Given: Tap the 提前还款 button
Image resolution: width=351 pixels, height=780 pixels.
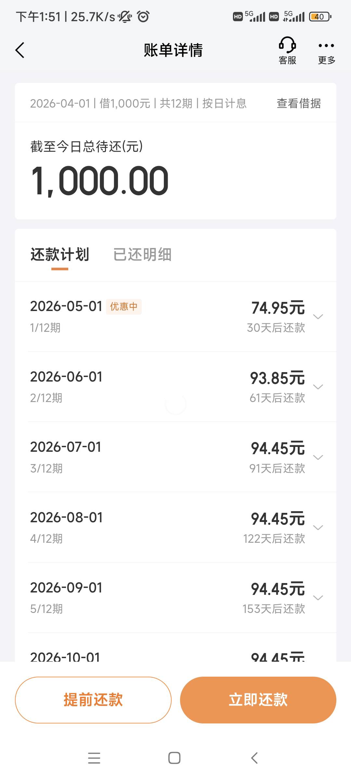Looking at the screenshot, I should coord(93,700).
